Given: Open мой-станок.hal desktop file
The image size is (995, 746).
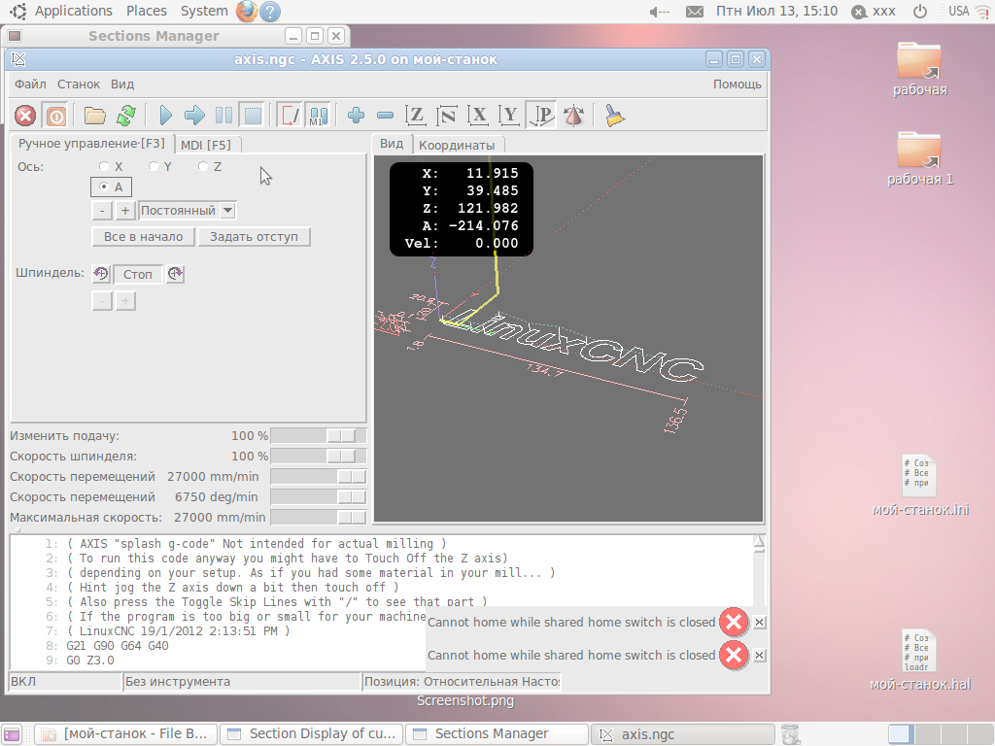Looking at the screenshot, I should (x=919, y=660).
